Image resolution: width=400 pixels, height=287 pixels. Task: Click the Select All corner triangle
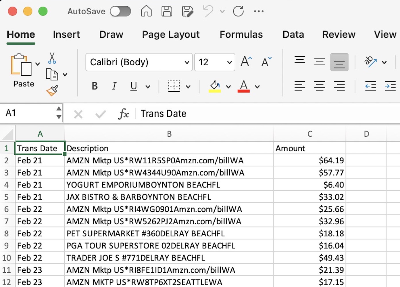[7, 134]
